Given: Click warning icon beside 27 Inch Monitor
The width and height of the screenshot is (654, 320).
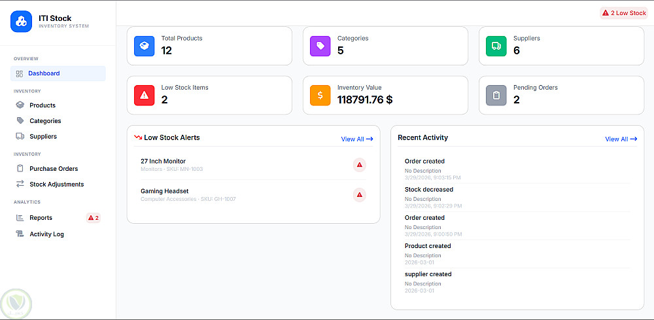Looking at the screenshot, I should click(359, 165).
